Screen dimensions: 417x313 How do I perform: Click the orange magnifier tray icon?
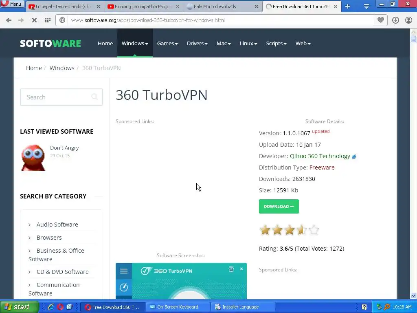[387, 307]
